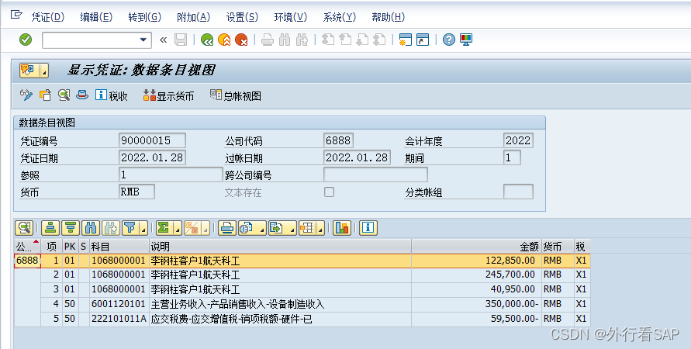Open the 附加(A) menu
This screenshot has height=349, width=691.
click(x=193, y=17)
